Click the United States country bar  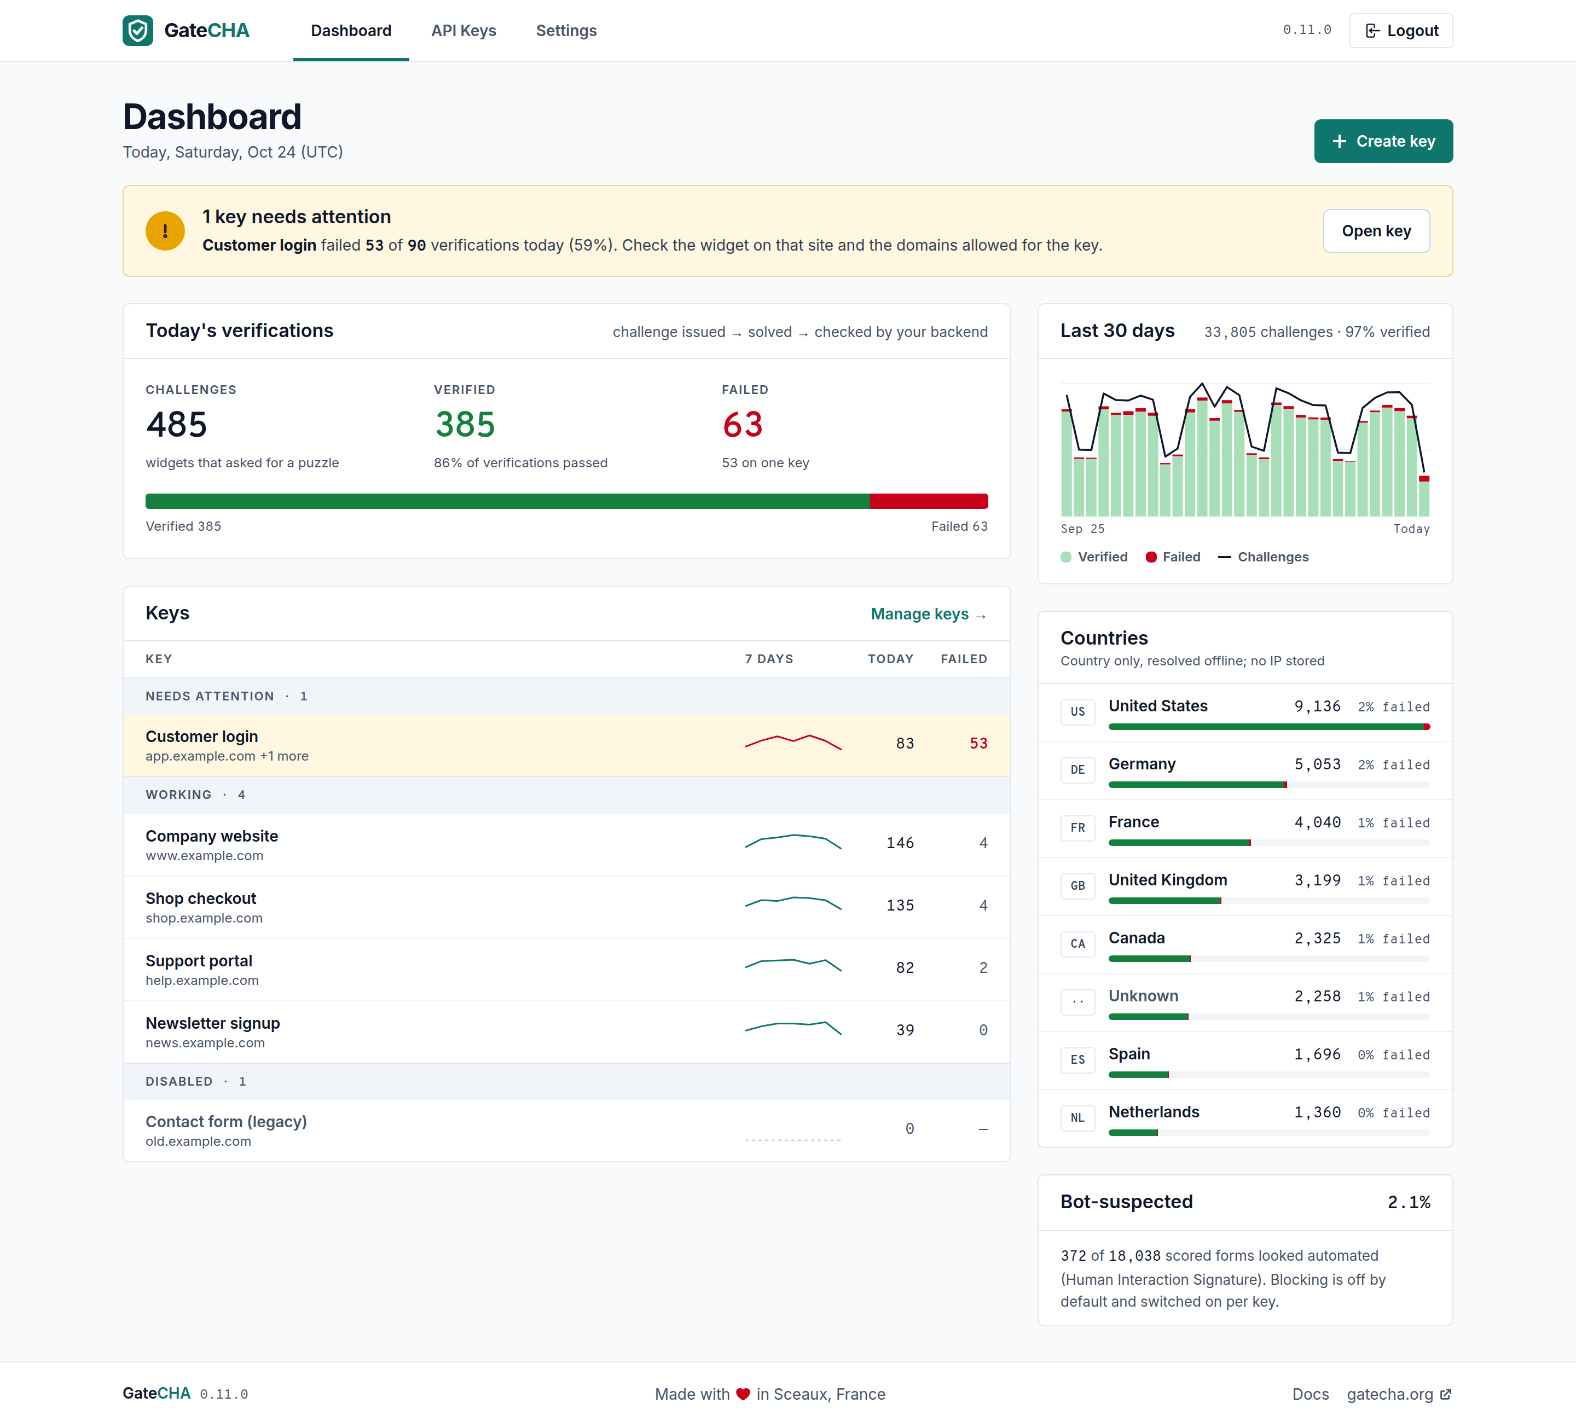tap(1269, 727)
